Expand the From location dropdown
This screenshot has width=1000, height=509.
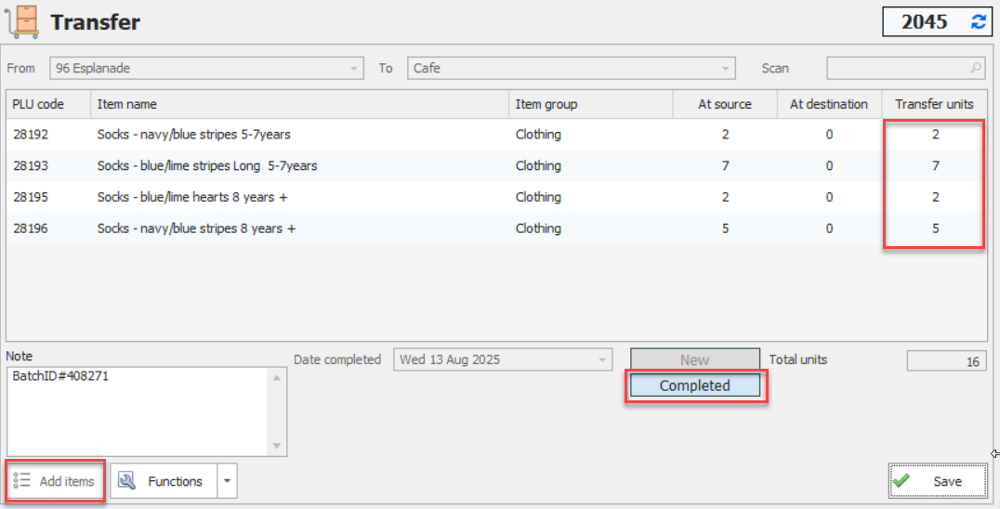353,68
